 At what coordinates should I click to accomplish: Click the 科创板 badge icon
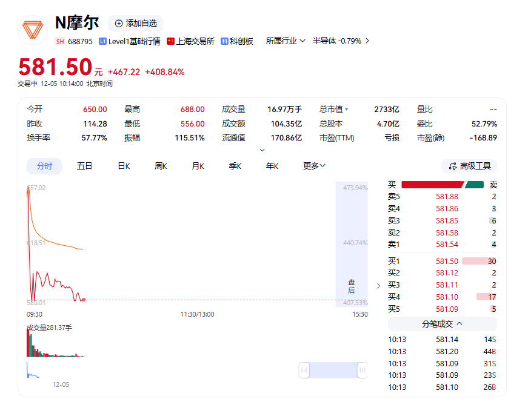point(224,41)
